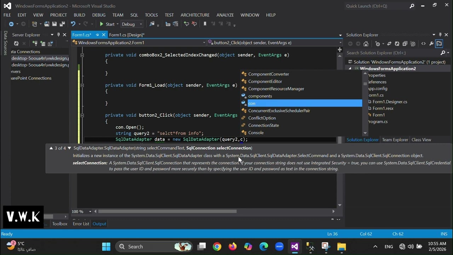Open the Debug configuration dropdown
The image size is (453, 255).
(132, 24)
